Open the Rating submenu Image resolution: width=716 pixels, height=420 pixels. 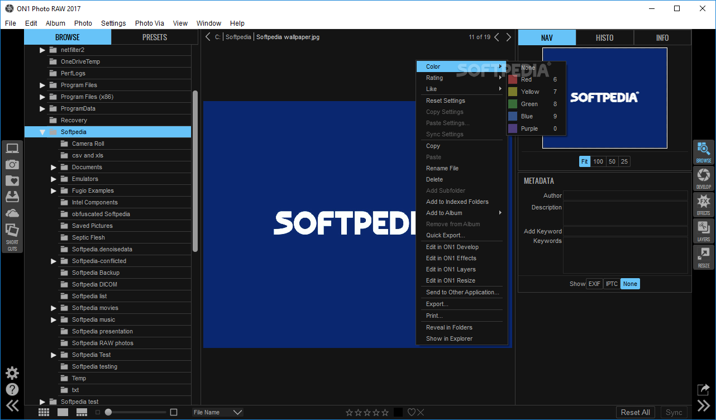pos(462,78)
